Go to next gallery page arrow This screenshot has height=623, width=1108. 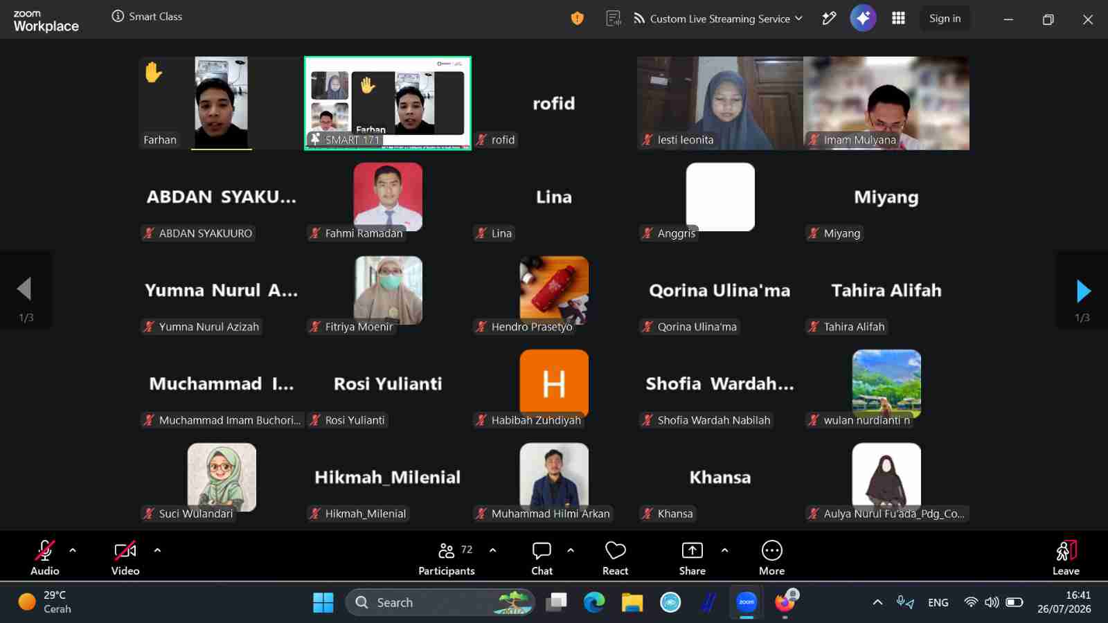tap(1083, 291)
